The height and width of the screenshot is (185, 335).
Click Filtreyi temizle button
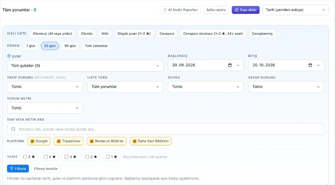coord(46,169)
